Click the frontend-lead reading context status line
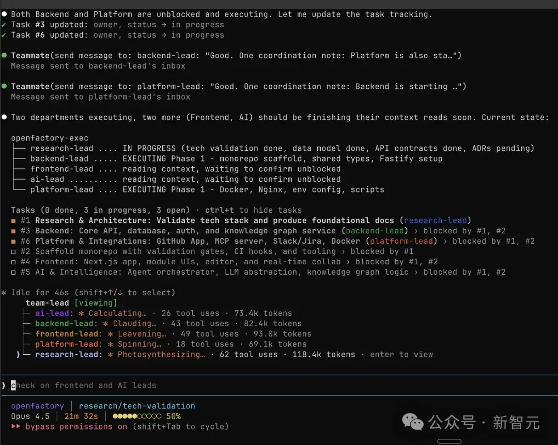The image size is (558, 445). (x=185, y=169)
